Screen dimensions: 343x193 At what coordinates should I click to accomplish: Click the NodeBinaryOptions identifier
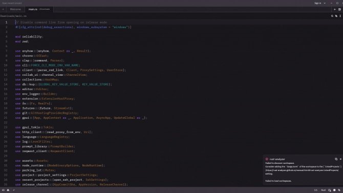63,165
